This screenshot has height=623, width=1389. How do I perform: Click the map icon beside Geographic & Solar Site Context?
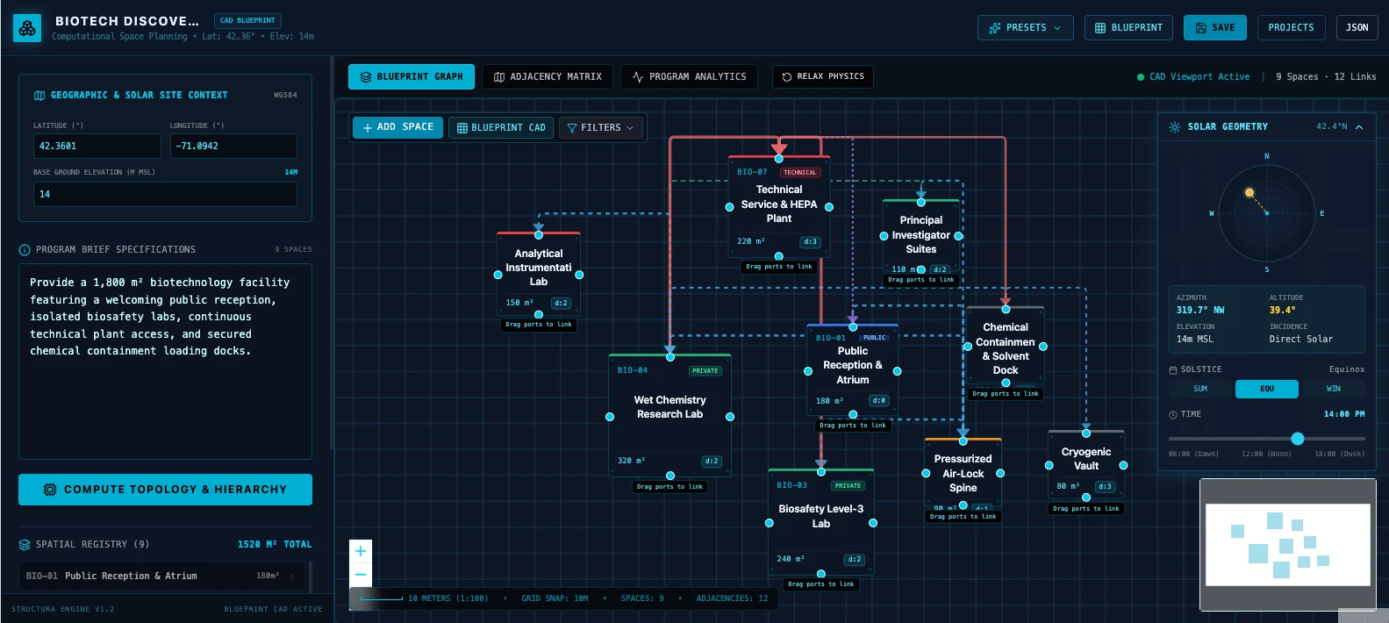pyautogui.click(x=39, y=95)
